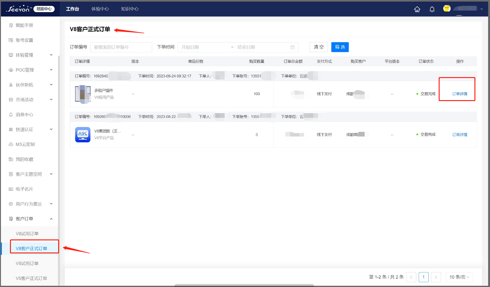Viewport: 490px width, 287px height.
Task: Go to next page arrow
Action: pyautogui.click(x=436, y=277)
